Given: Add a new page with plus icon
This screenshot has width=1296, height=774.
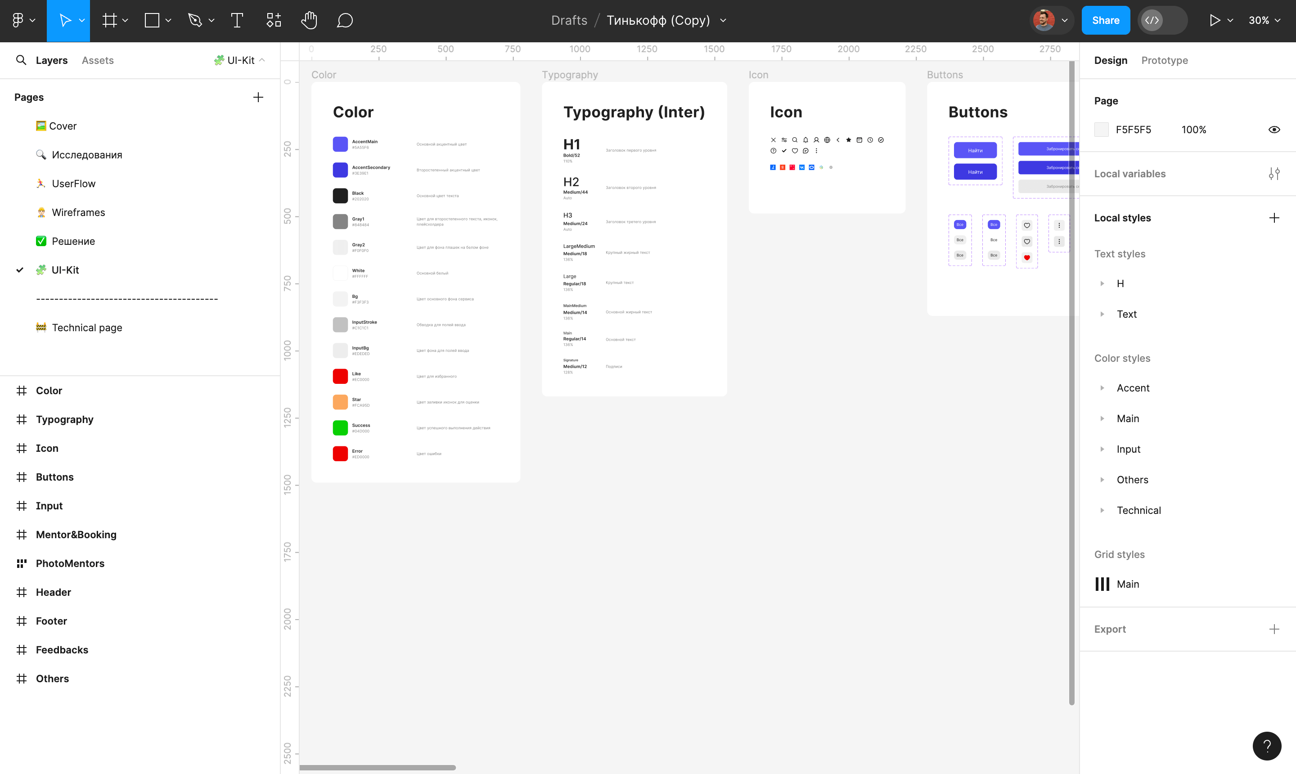Looking at the screenshot, I should point(258,98).
